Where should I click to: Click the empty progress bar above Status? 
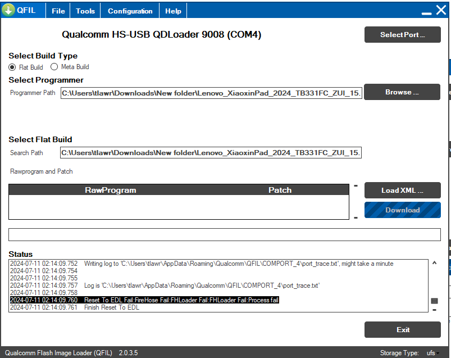[x=224, y=234]
